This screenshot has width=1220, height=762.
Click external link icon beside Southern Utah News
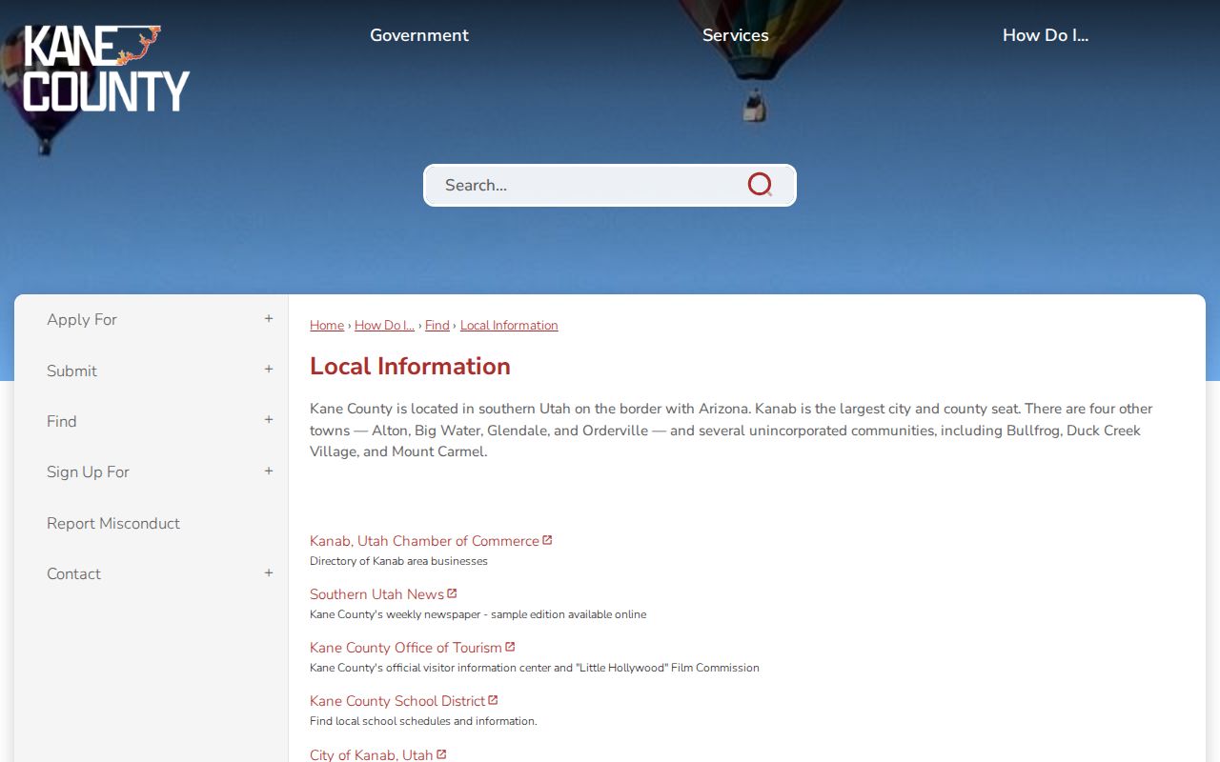452,593
